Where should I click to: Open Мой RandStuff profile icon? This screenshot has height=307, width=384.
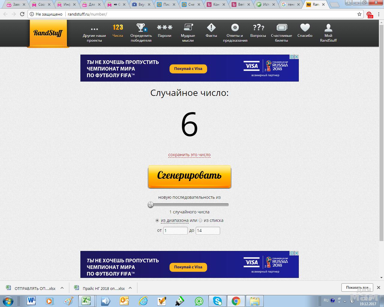click(x=328, y=28)
